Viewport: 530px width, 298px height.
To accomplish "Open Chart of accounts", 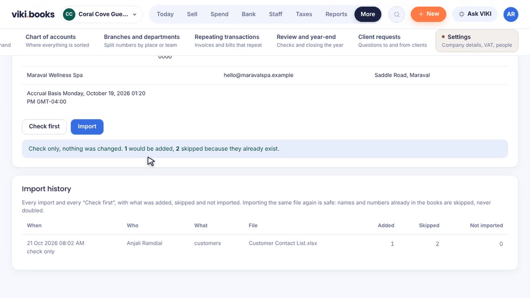I will (57, 41).
